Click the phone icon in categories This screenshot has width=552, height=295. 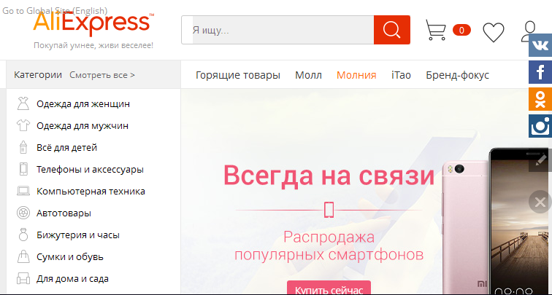tap(23, 169)
